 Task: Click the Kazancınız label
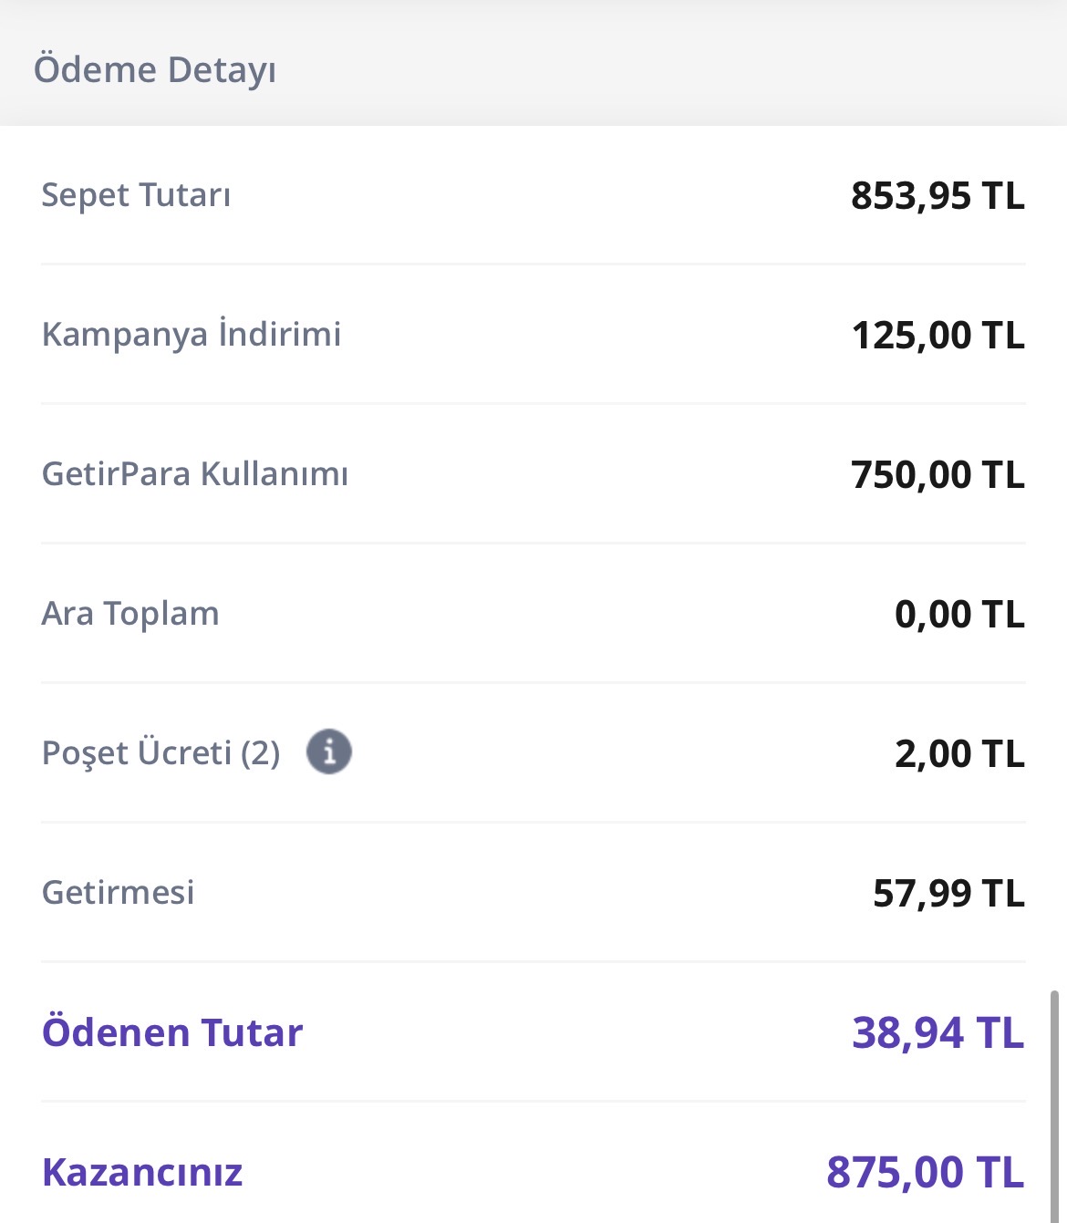[142, 1173]
